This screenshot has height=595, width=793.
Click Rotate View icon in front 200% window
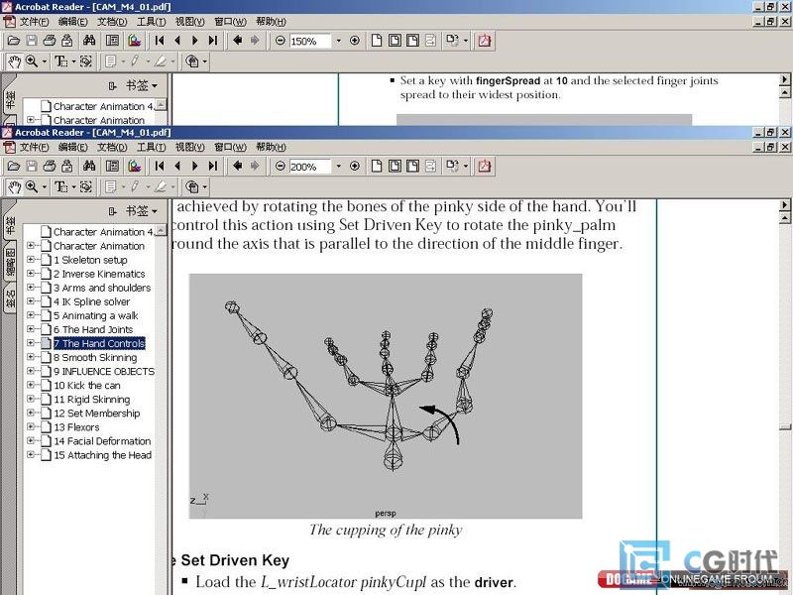[x=452, y=166]
